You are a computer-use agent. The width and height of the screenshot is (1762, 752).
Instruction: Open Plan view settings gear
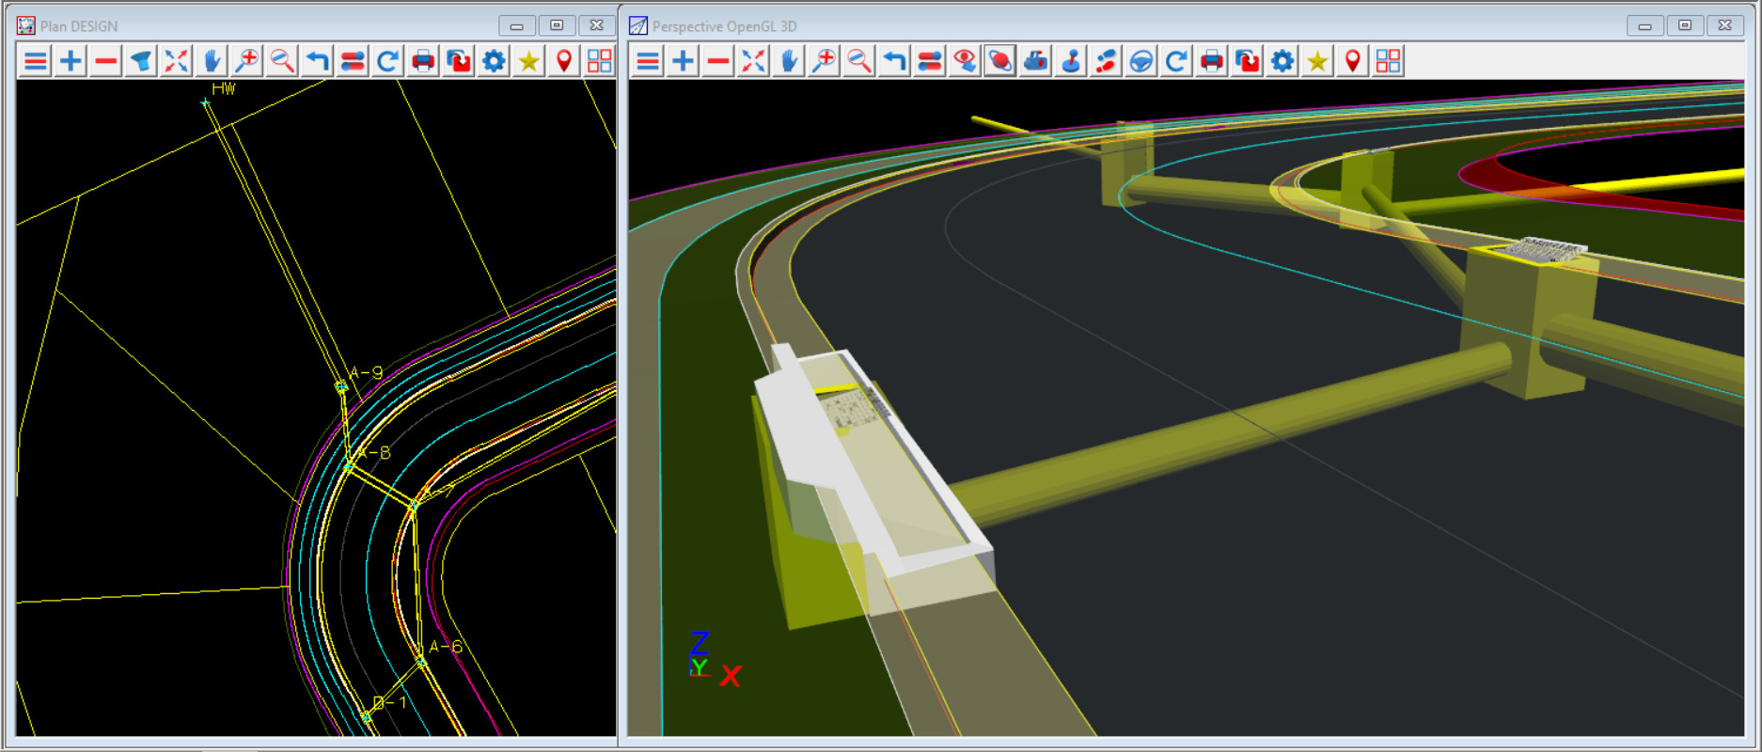pos(494,62)
